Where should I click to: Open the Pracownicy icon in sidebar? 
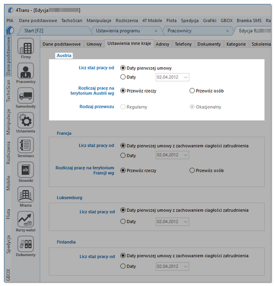(x=25, y=71)
